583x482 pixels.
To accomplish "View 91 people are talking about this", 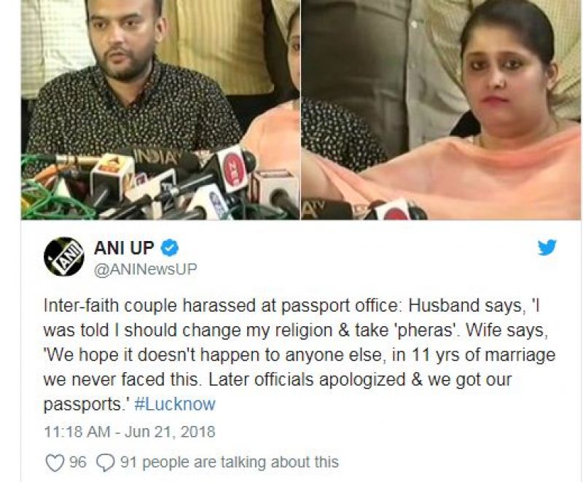I will click(230, 462).
